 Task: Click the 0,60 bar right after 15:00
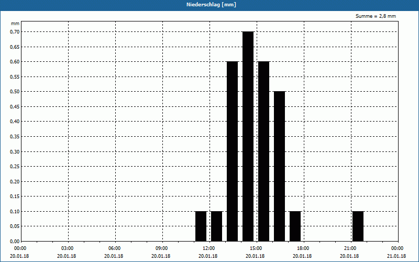coord(264,151)
